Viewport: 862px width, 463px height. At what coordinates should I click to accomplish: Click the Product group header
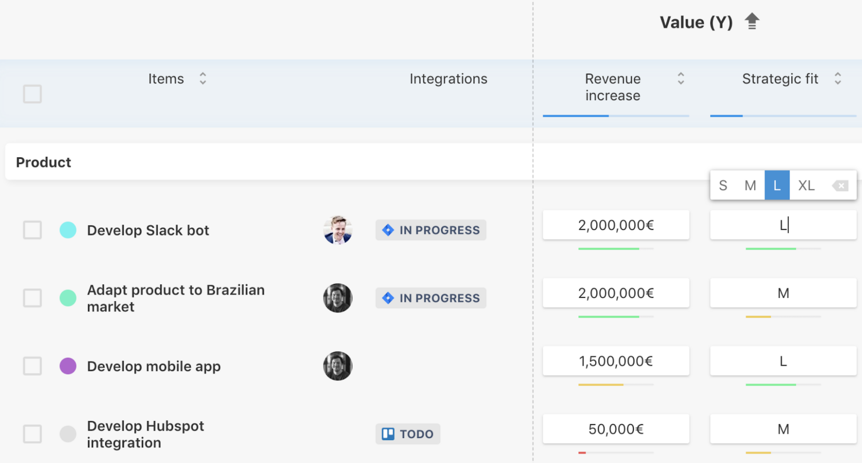pyautogui.click(x=43, y=162)
